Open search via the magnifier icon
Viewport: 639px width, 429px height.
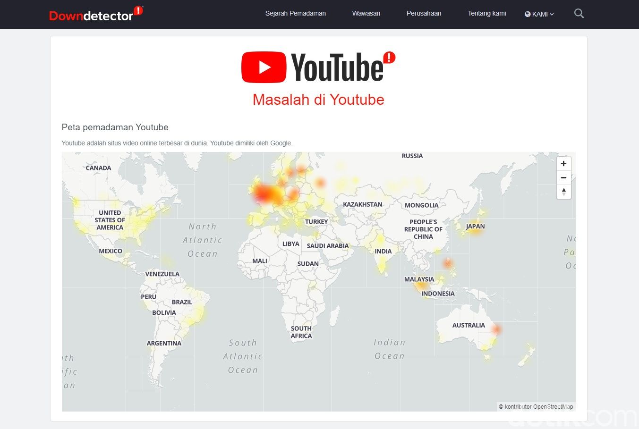[579, 14]
